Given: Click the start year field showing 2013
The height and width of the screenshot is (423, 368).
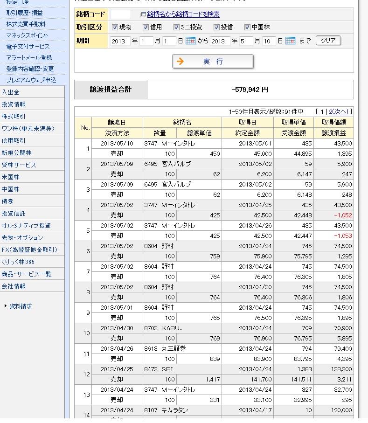Looking at the screenshot, I should (120, 41).
